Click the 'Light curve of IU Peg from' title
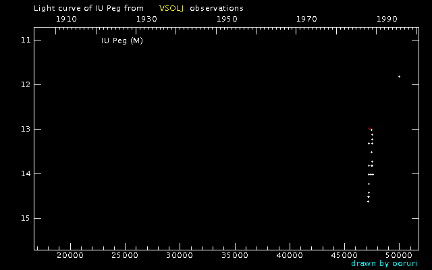The width and height of the screenshot is (432, 270). 88,9
